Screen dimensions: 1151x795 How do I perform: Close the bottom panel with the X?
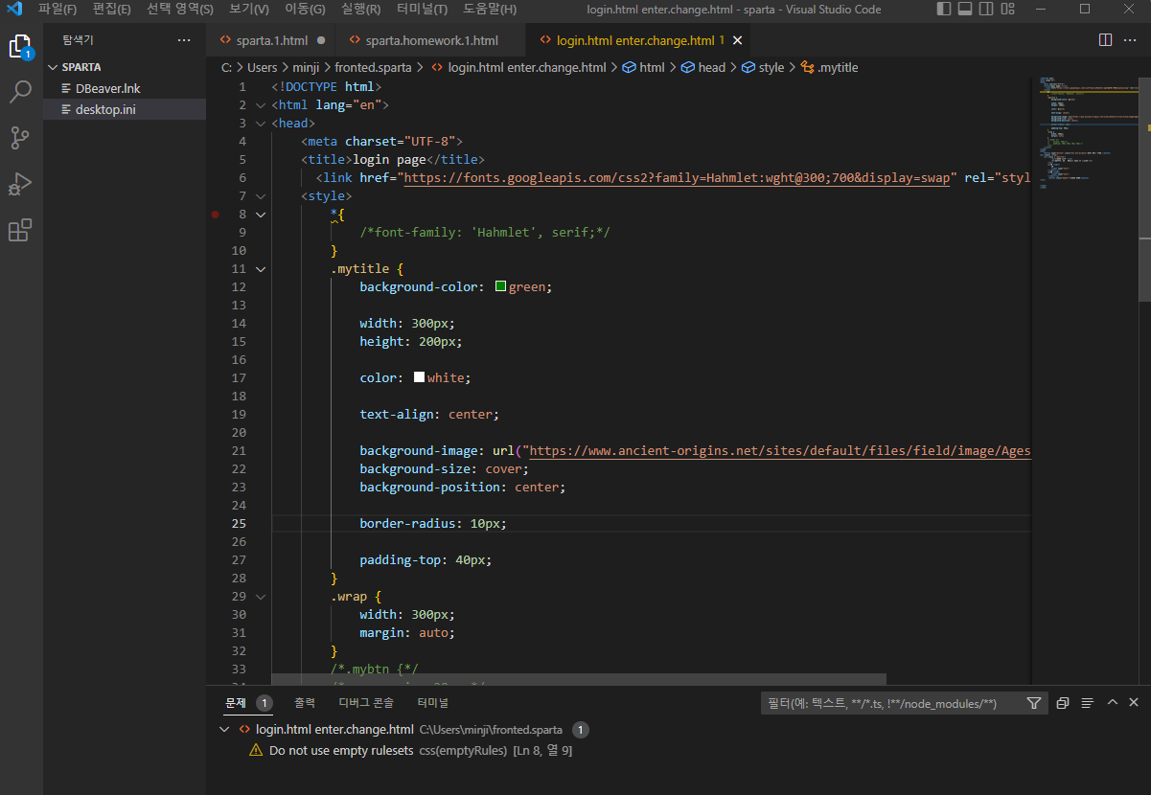pyautogui.click(x=1134, y=702)
